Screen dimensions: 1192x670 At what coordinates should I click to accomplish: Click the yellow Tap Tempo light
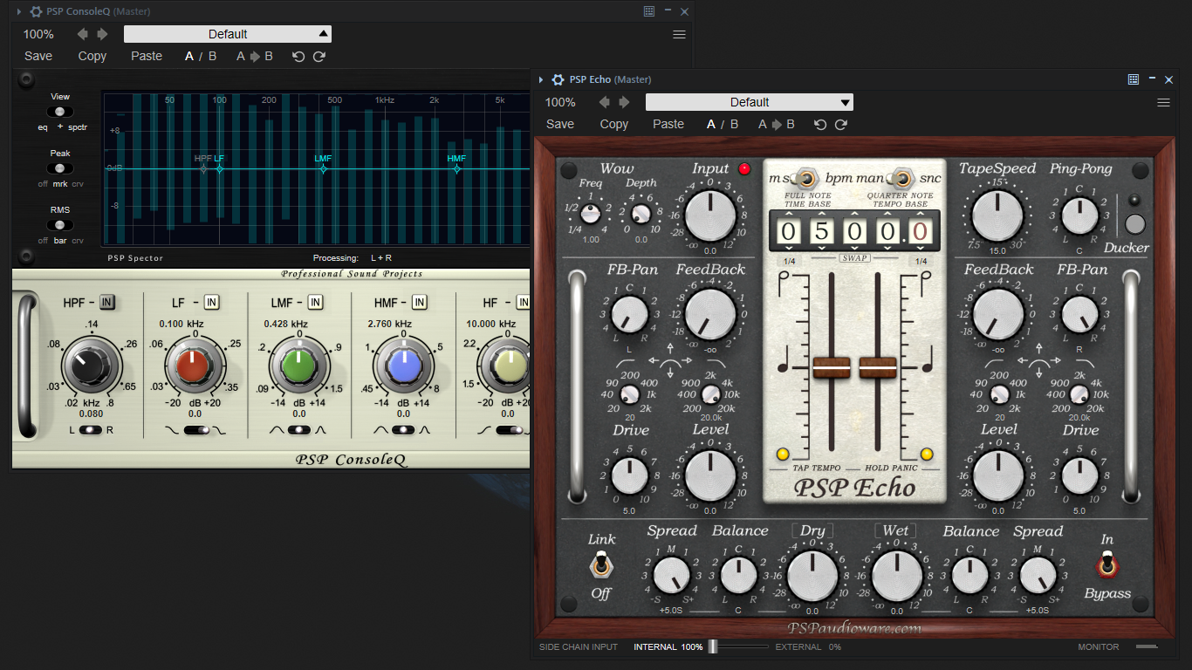click(783, 454)
